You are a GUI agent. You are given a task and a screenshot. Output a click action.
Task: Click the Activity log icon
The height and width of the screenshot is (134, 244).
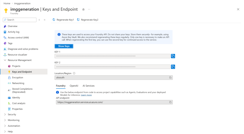pos(5,32)
